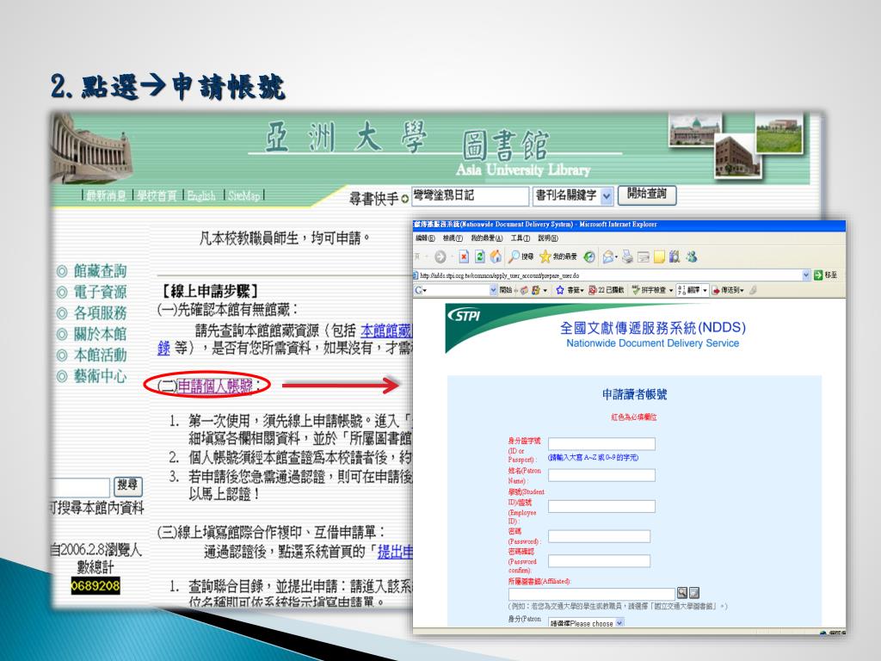881x661 pixels.
Task: Click the magnifier Search (搜尋) toolbar button
Action: coord(521,256)
